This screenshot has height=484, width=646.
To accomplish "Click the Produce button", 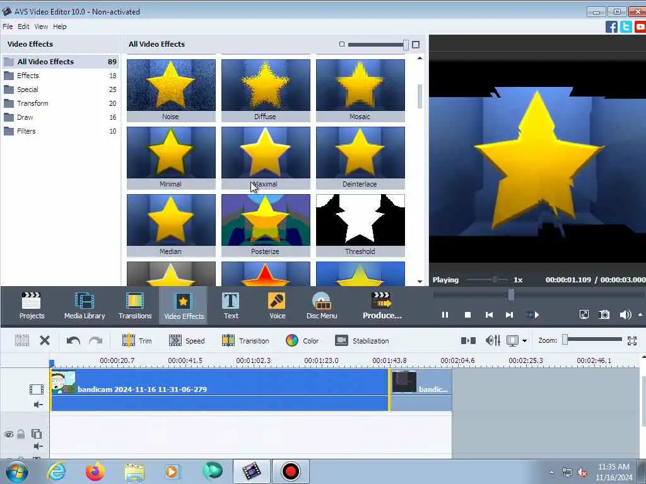I will click(x=382, y=306).
